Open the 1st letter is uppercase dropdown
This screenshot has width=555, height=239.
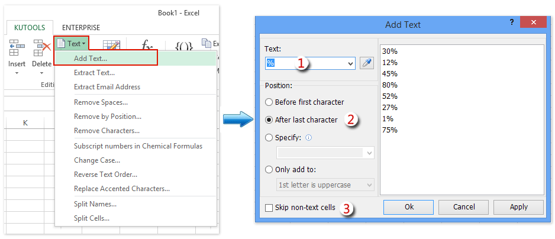point(369,185)
